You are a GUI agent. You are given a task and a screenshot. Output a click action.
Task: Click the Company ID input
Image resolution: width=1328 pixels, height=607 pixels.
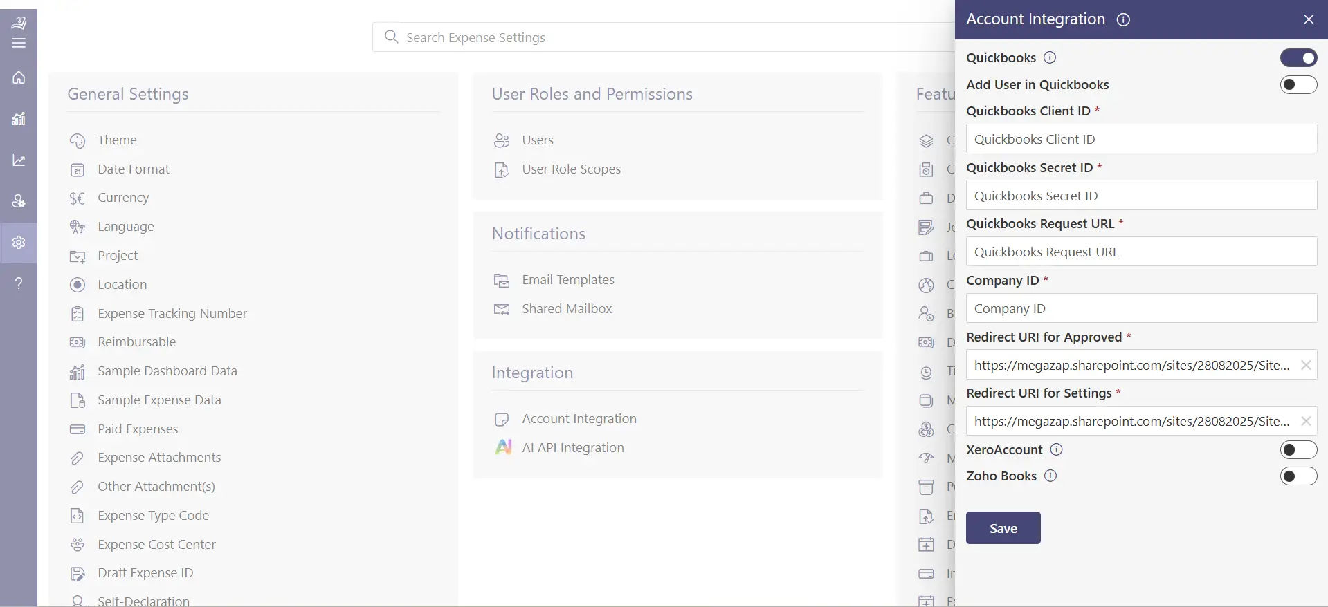[1141, 308]
